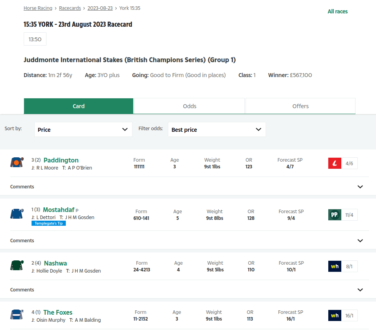The width and height of the screenshot is (376, 330).
Task: Open the Racecards breadcrumb link
Action: coord(70,8)
